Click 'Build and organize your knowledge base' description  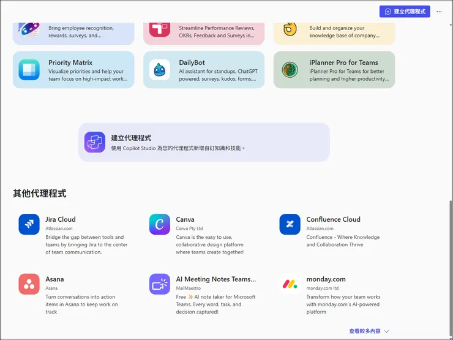click(x=344, y=32)
